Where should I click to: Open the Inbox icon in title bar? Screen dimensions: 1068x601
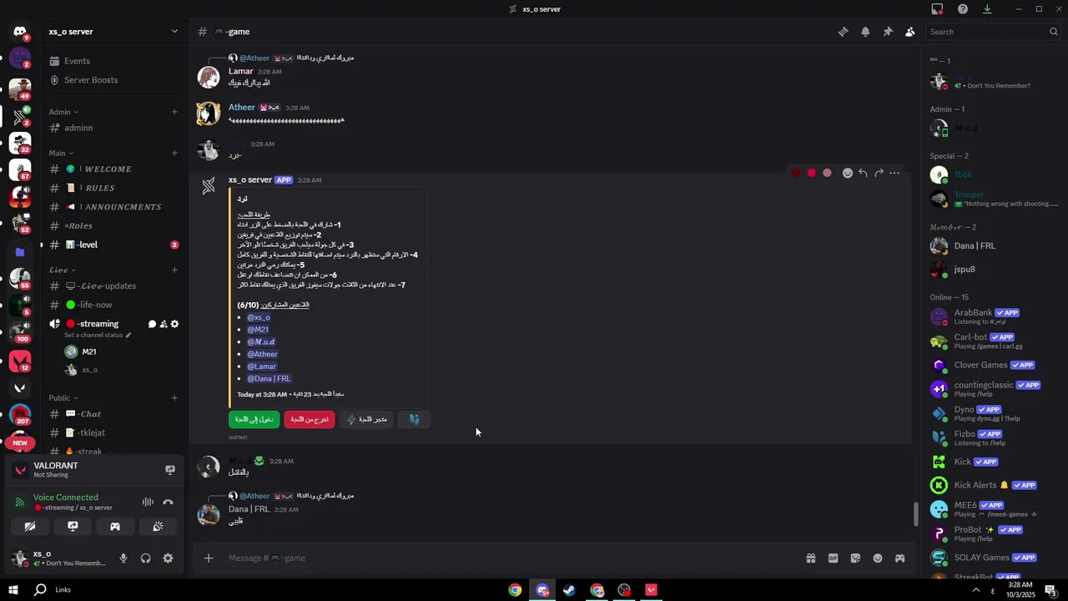pyautogui.click(x=938, y=9)
